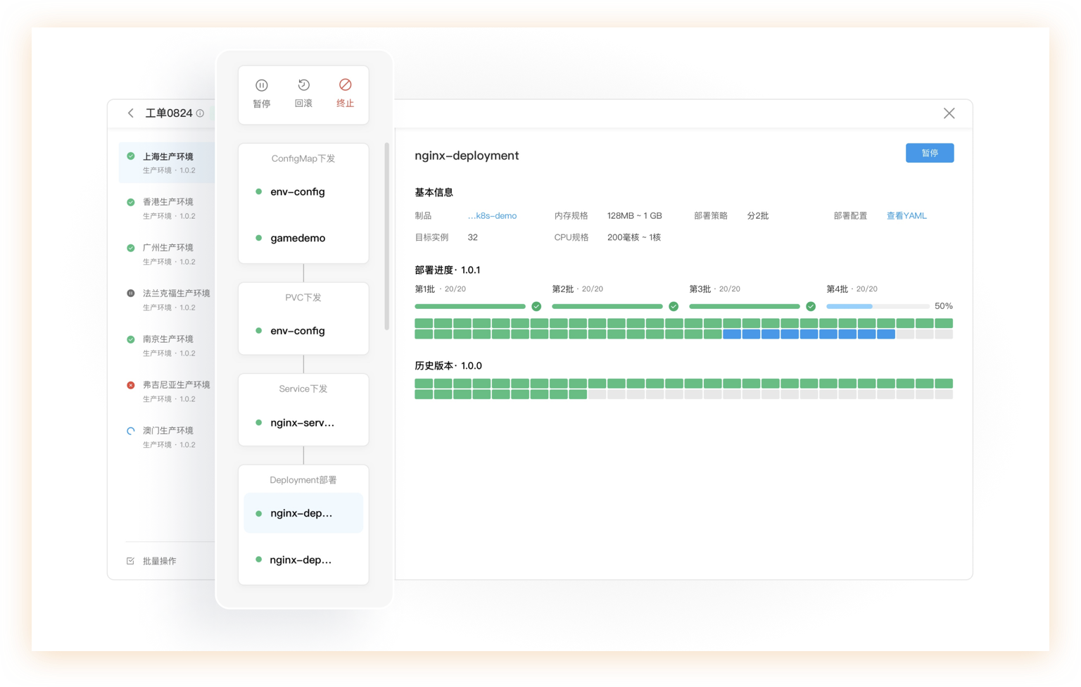1081x687 pixels.
Task: Click the completed check icon of 第1批
Action: [536, 306]
